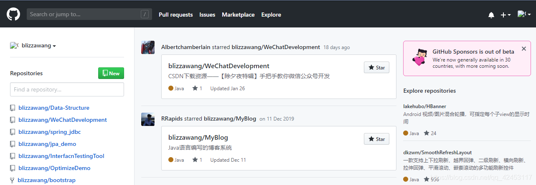
Task: Open the RRapids user link
Action: pos(172,118)
